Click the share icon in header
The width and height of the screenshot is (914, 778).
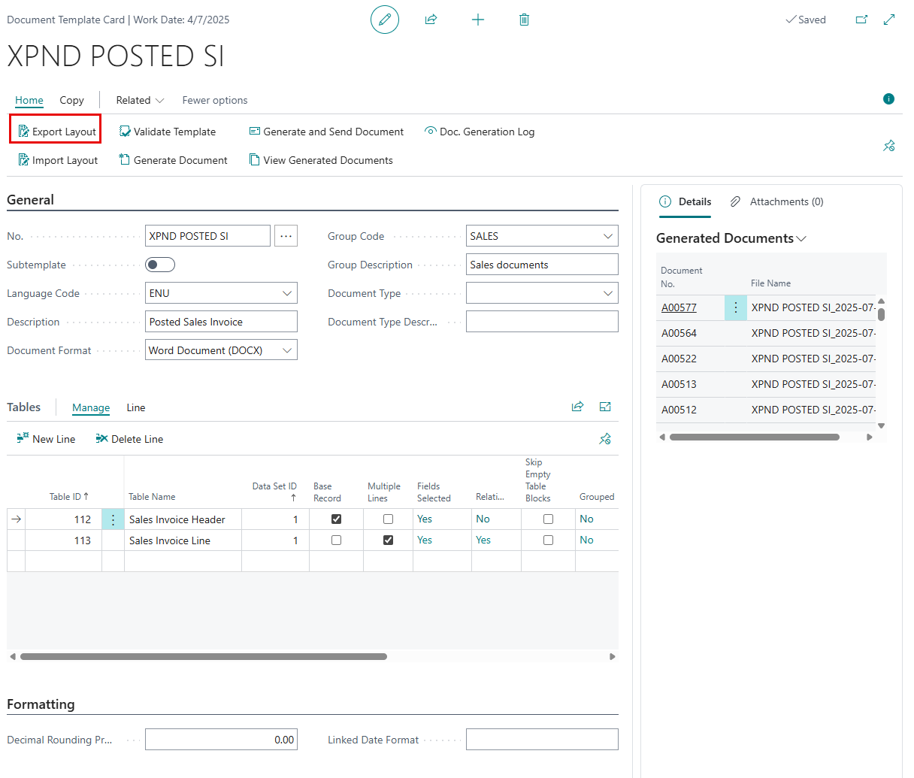[x=431, y=20]
